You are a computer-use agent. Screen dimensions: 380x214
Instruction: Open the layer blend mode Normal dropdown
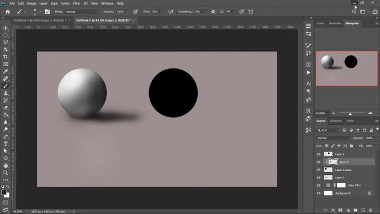click(333, 138)
